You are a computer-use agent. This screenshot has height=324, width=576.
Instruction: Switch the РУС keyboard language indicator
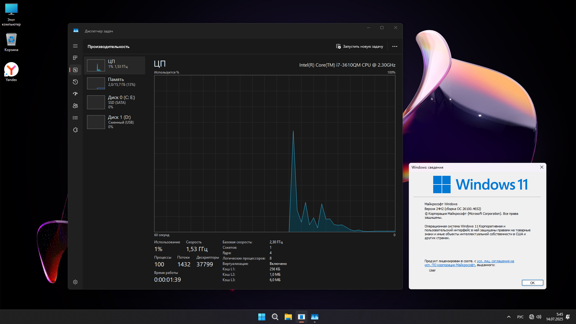[x=520, y=317]
